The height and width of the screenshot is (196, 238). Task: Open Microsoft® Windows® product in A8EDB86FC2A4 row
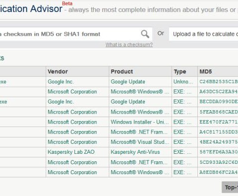point(140,172)
